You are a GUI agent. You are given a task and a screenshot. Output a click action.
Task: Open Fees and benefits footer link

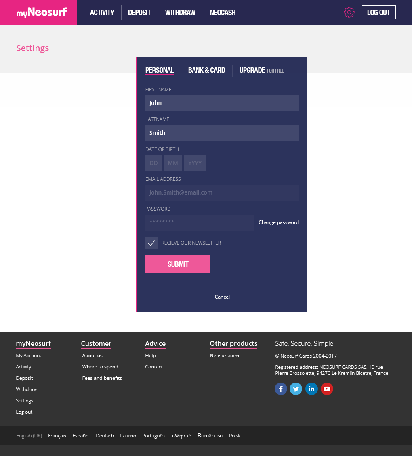pos(102,378)
